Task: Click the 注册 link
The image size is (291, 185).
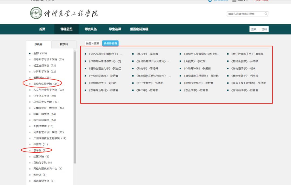Action: click(264, 29)
